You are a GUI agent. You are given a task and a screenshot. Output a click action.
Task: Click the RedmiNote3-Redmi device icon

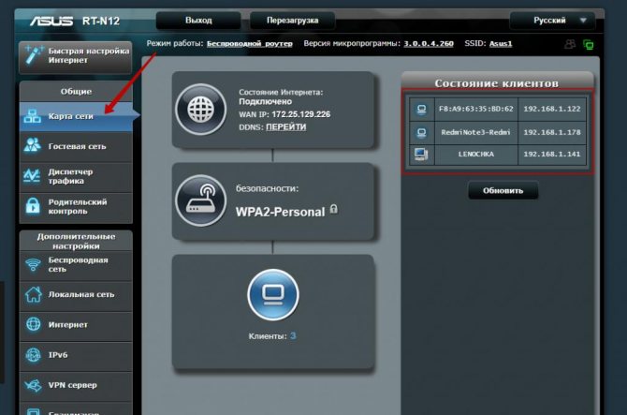pyautogui.click(x=421, y=131)
